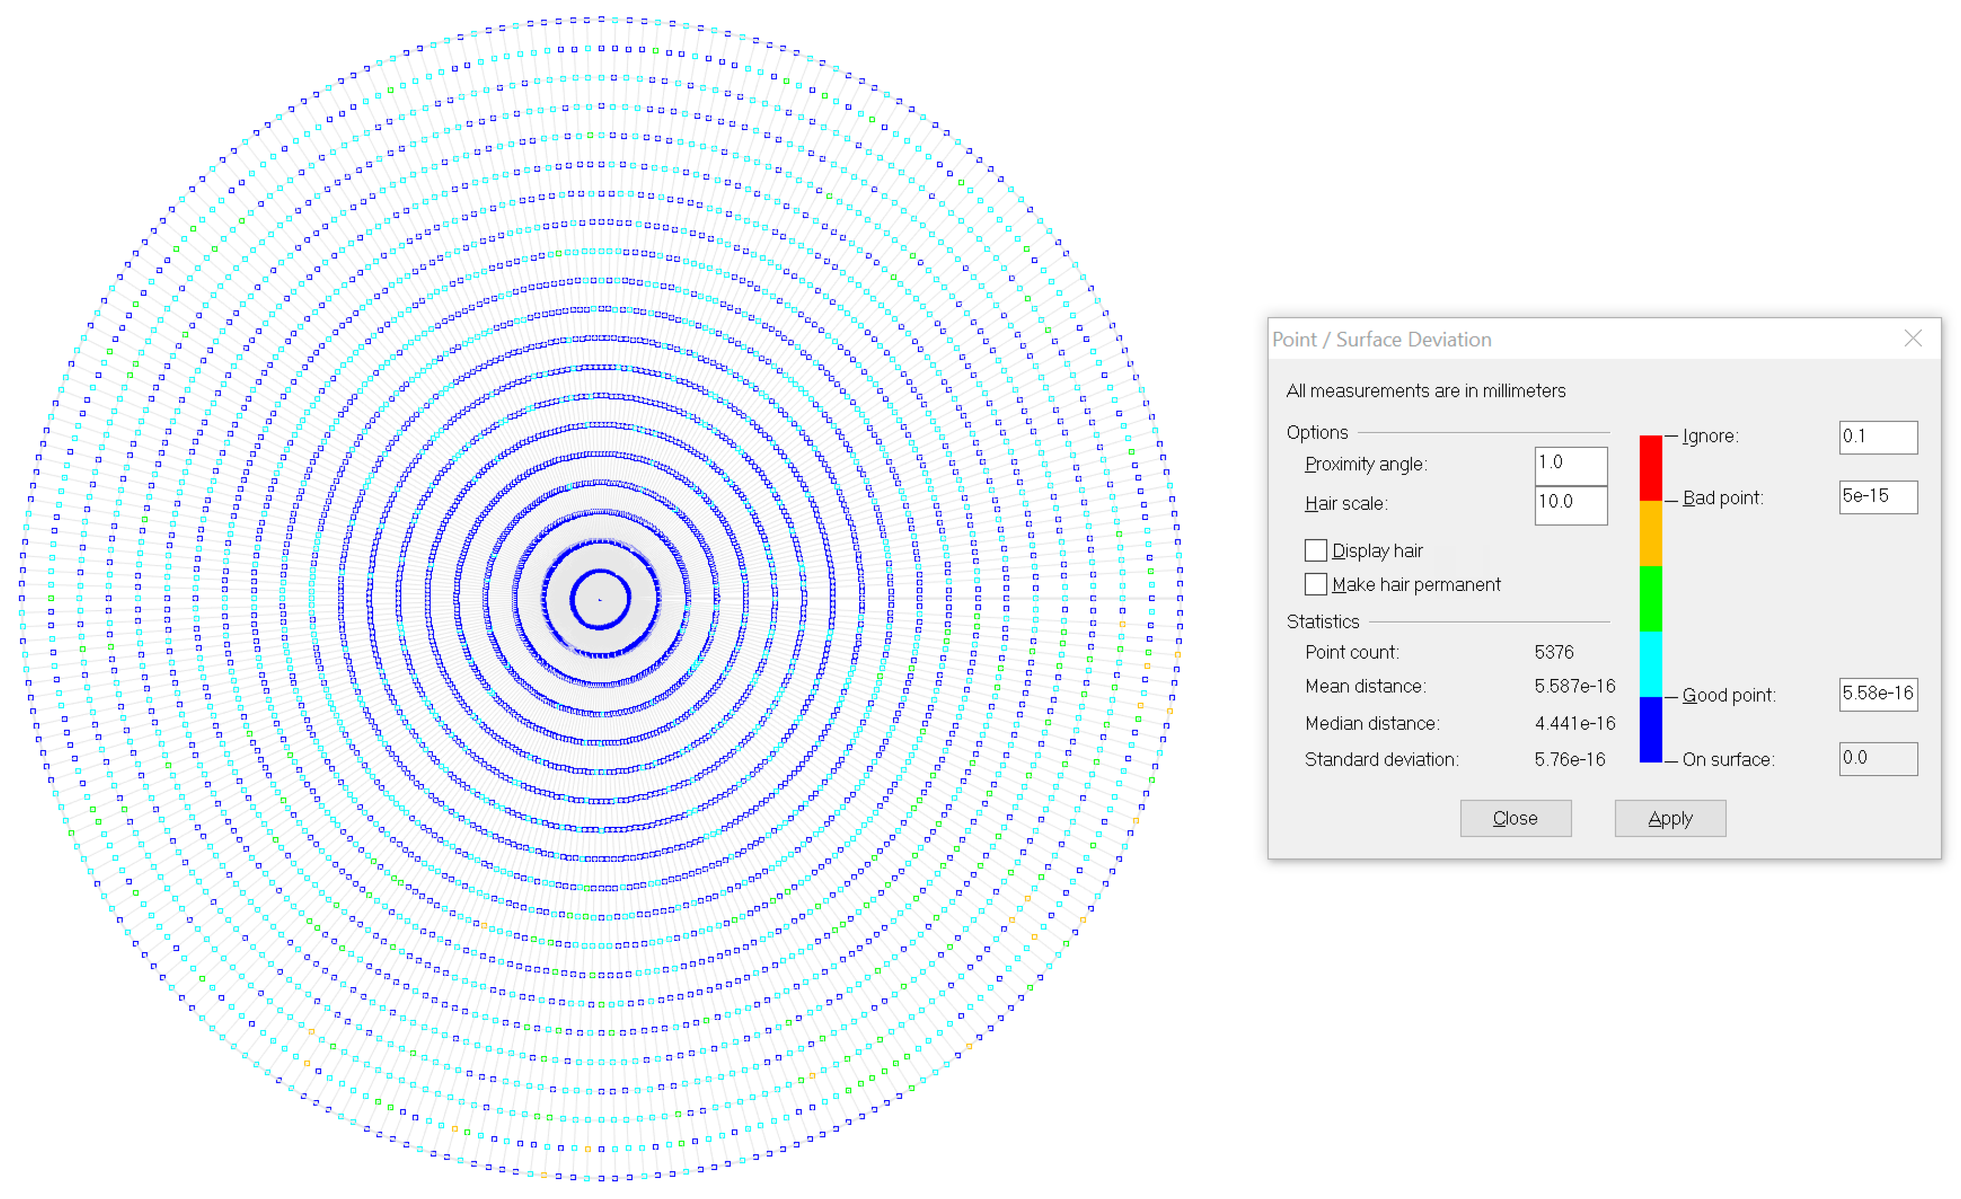
Task: Click the Hair scale label
Action: 1346,504
